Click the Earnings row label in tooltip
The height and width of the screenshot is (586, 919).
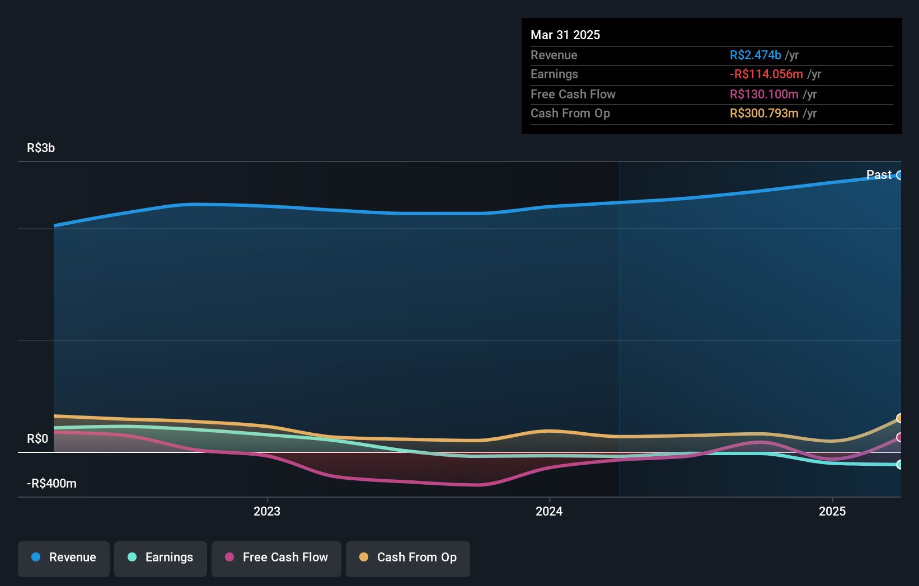point(554,74)
